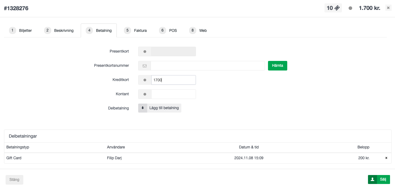Go to the Faktura tab
The image size is (395, 188).
coord(136,30)
